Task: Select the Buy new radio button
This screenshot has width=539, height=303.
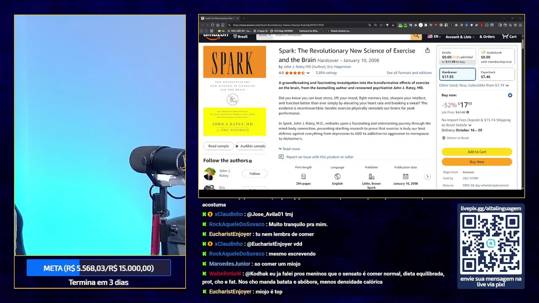Action: [x=510, y=95]
